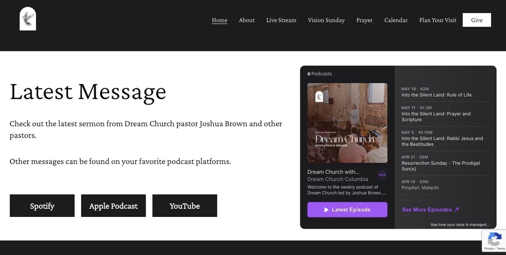Viewport: 506px width, 255px height.
Task: Click the reCAPTCHA badge icon
Action: (x=494, y=239)
